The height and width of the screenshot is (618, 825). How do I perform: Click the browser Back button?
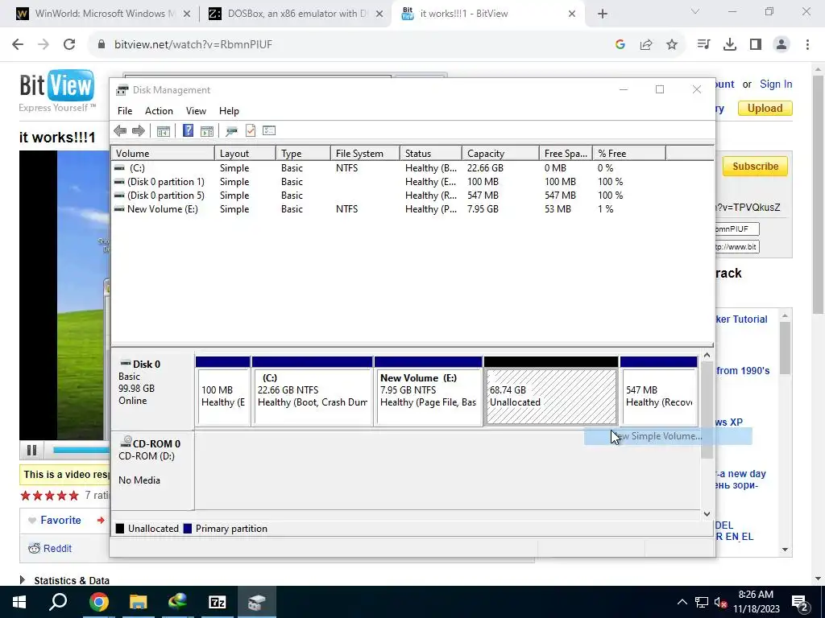point(18,45)
